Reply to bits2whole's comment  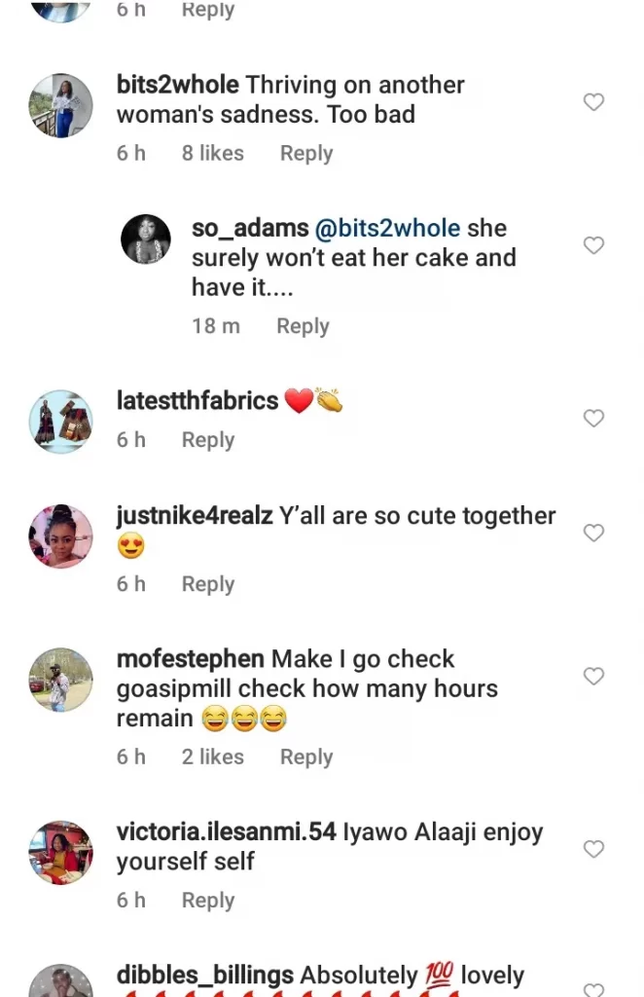pyautogui.click(x=305, y=154)
